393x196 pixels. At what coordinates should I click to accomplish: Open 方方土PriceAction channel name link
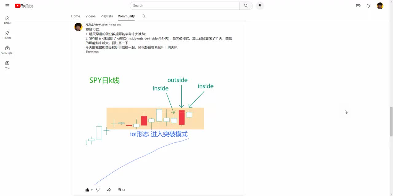click(96, 24)
